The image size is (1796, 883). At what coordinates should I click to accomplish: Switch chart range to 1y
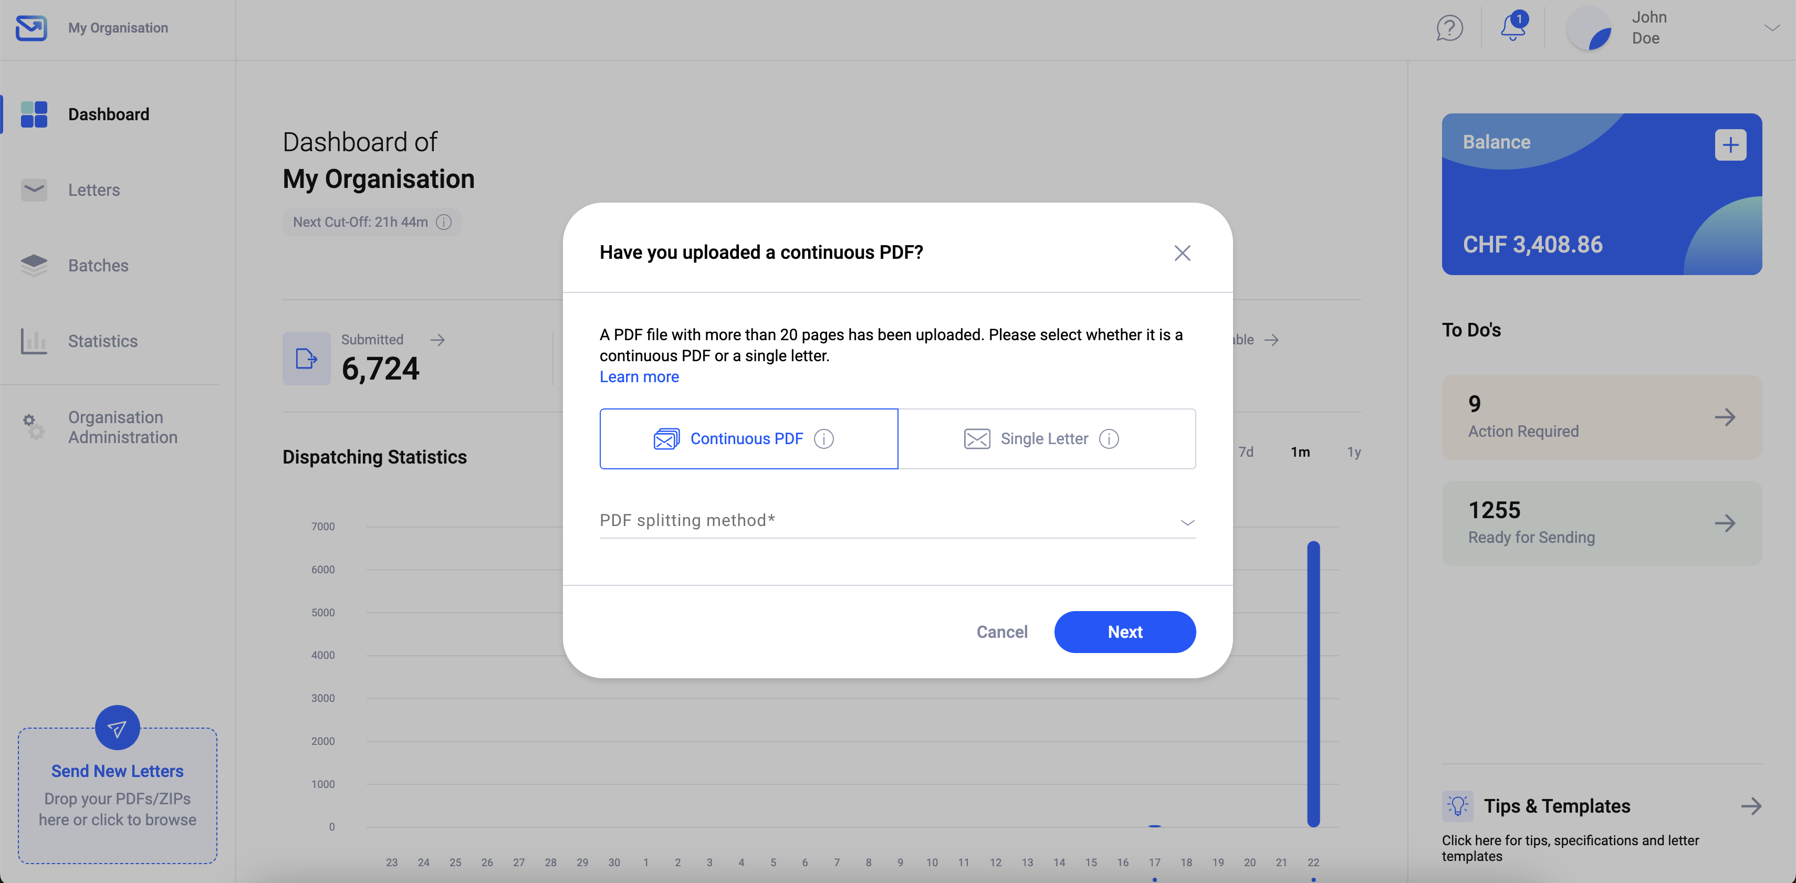pos(1353,453)
